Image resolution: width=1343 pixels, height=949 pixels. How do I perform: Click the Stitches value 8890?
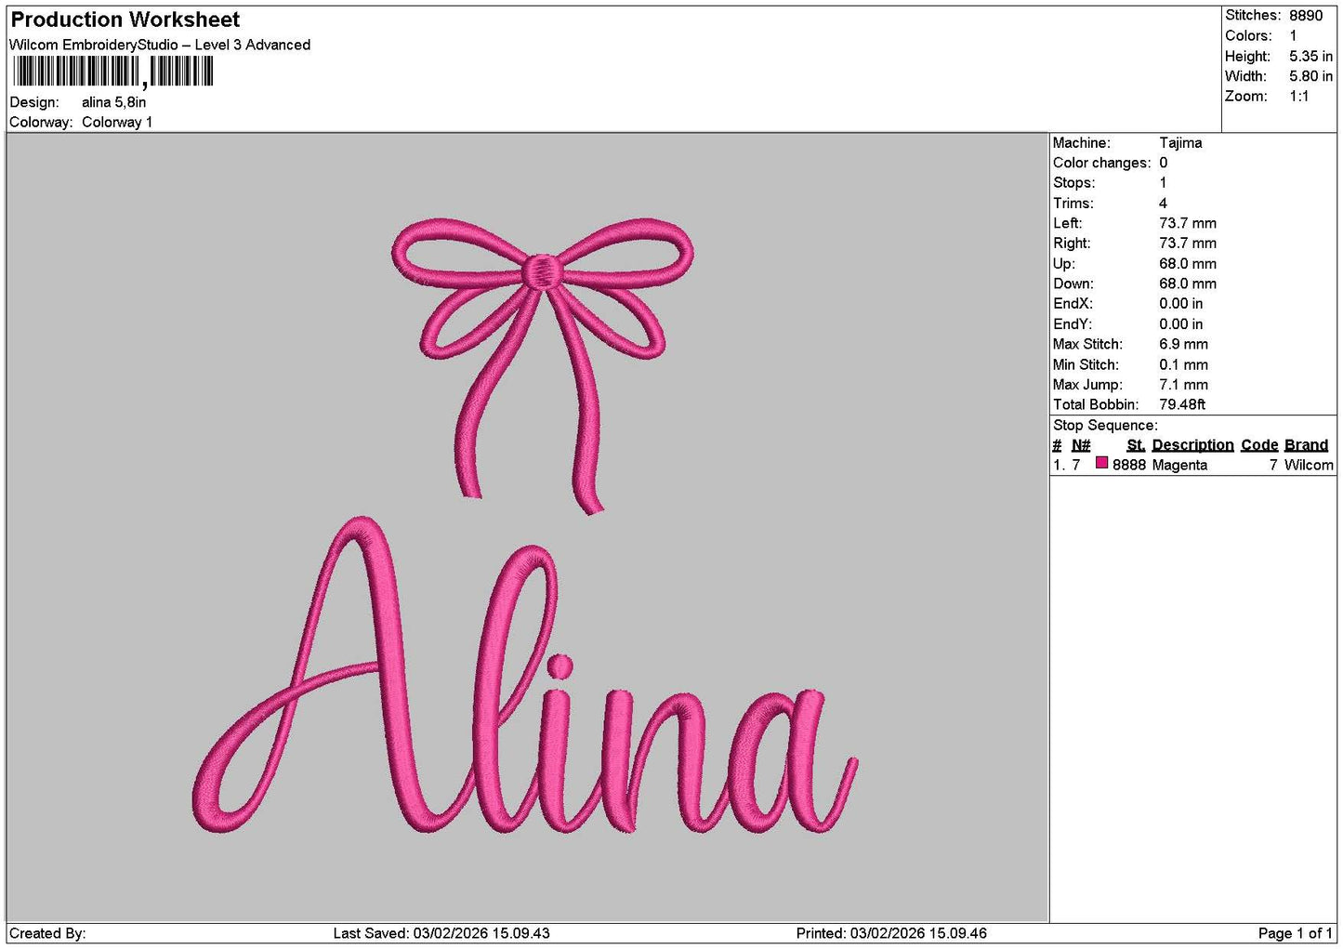tap(1305, 15)
